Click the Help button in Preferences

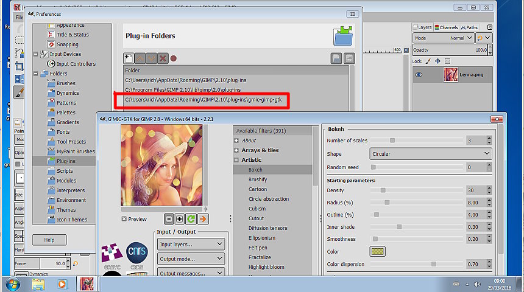click(49, 240)
